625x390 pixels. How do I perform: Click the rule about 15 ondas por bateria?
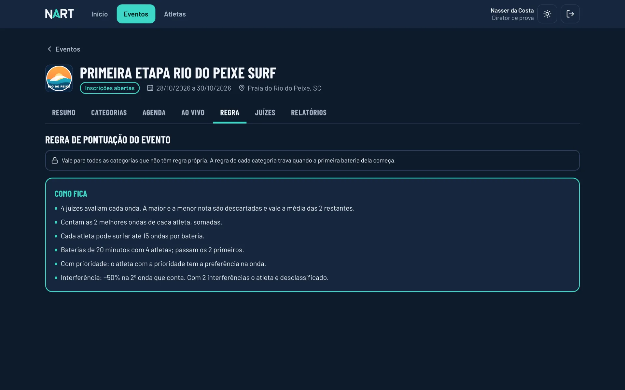coord(132,236)
